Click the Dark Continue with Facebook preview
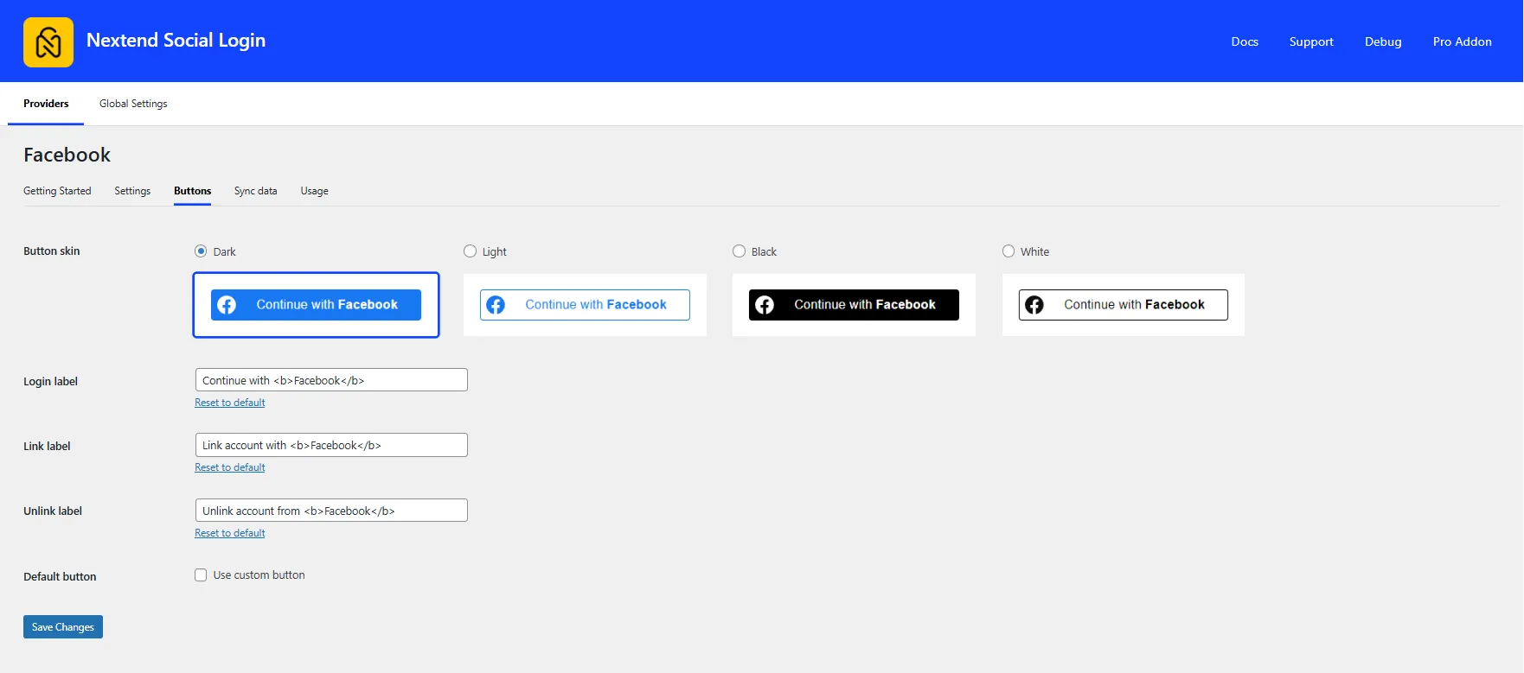 pos(316,305)
